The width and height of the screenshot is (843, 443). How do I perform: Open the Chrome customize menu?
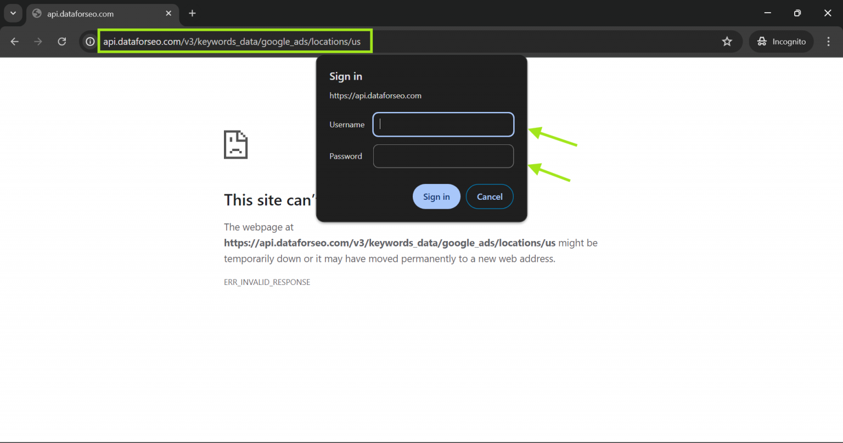(829, 41)
